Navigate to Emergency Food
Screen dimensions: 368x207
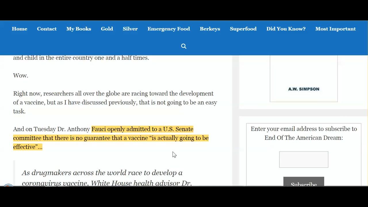(168, 29)
